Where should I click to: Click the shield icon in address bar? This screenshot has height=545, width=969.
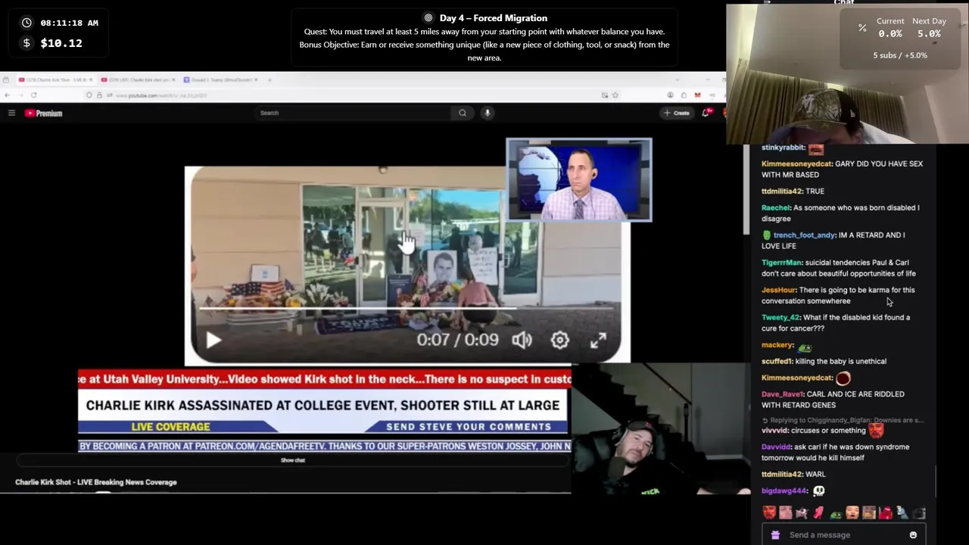(89, 95)
